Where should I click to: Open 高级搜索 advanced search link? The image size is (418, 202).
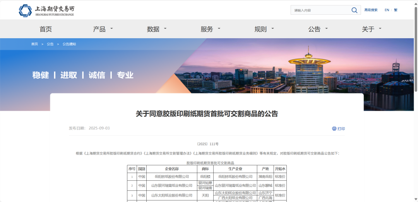371,10
